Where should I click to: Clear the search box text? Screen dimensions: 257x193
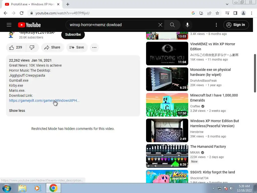pyautogui.click(x=160, y=25)
